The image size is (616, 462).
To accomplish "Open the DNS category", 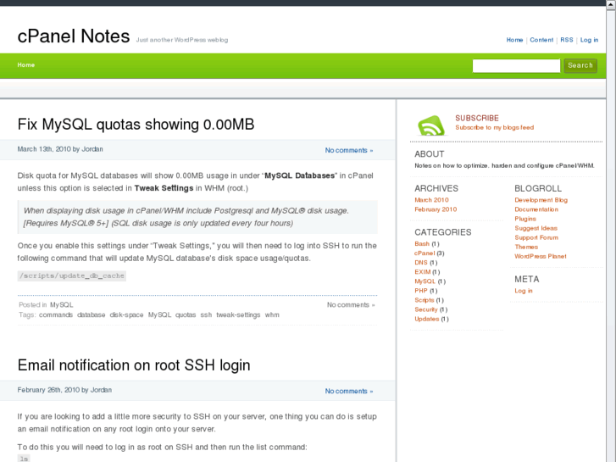I will click(421, 263).
